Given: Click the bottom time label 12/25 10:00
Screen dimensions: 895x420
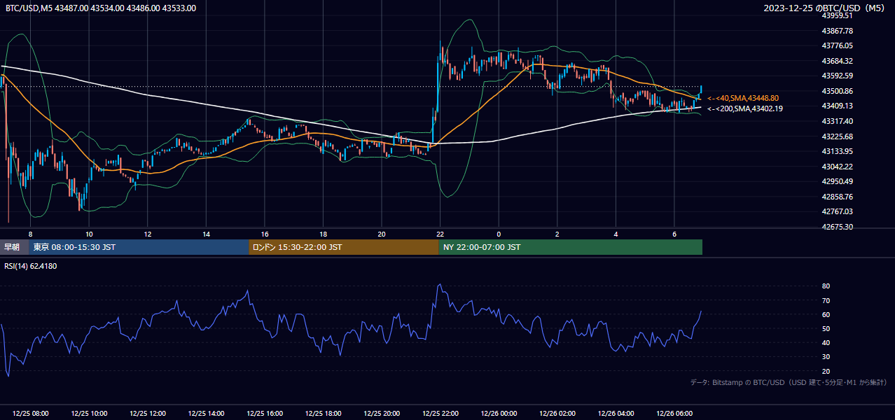Looking at the screenshot, I should point(89,414).
